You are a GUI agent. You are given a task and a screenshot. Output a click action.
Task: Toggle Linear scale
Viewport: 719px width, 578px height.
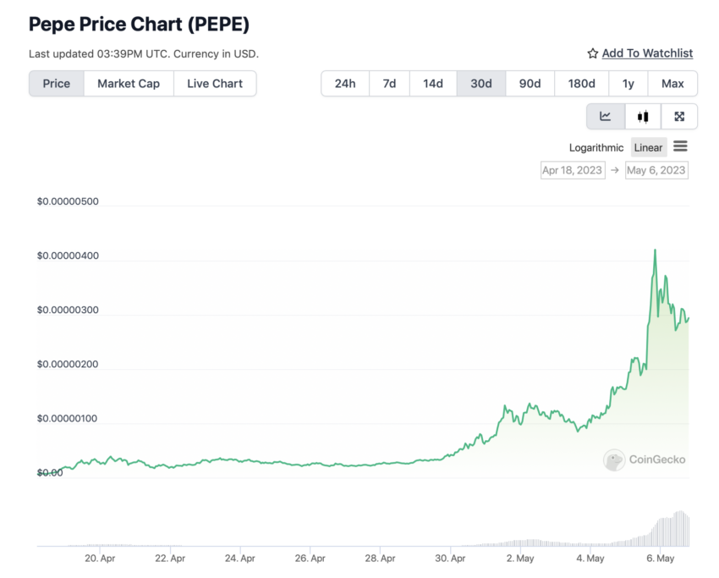tap(649, 148)
